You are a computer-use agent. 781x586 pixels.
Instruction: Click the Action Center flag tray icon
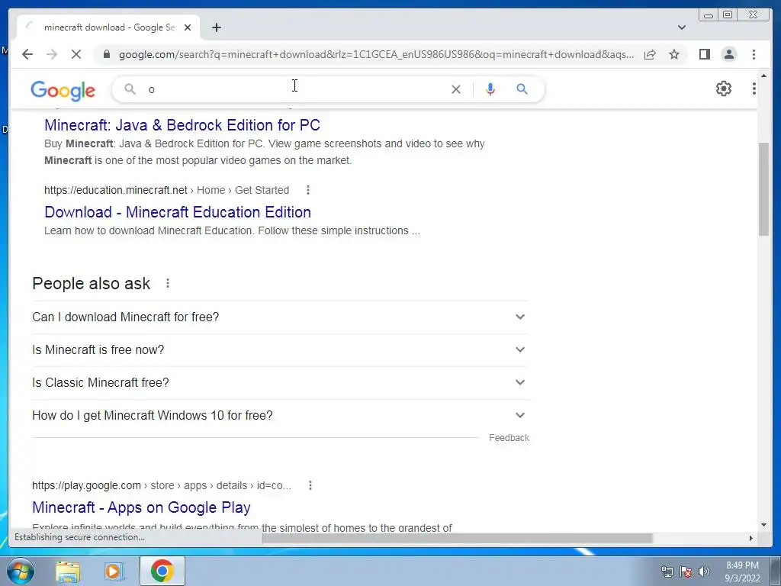pyautogui.click(x=686, y=572)
